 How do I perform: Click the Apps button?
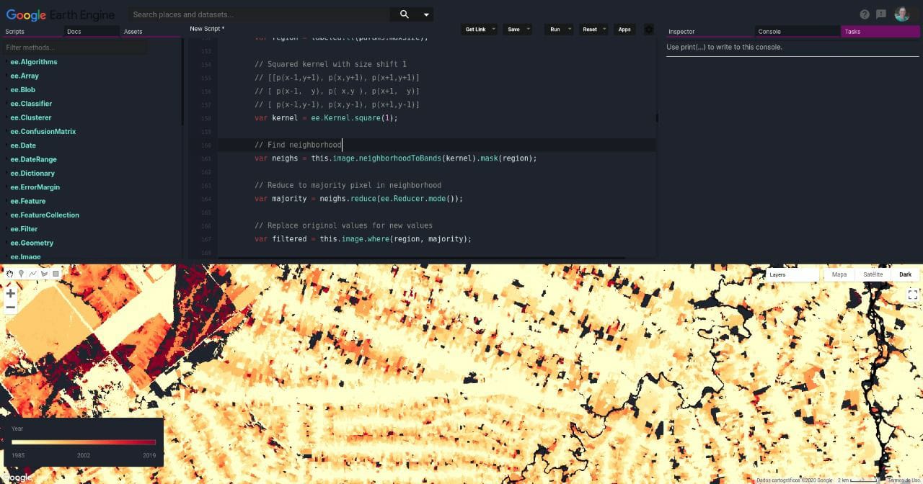(624, 30)
